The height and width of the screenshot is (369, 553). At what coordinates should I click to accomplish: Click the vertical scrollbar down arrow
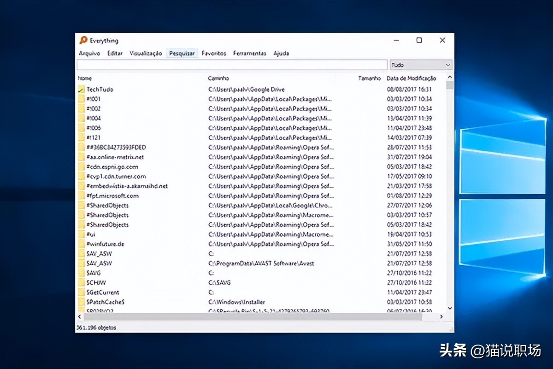point(450,308)
